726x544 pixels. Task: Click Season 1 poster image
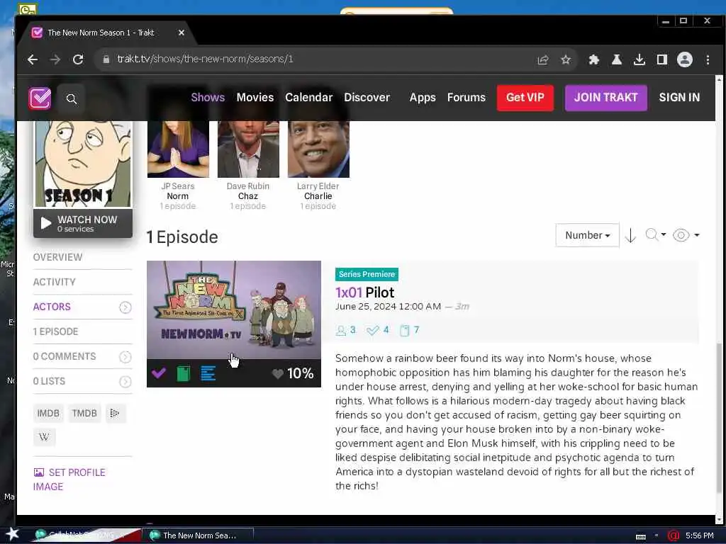click(84, 164)
